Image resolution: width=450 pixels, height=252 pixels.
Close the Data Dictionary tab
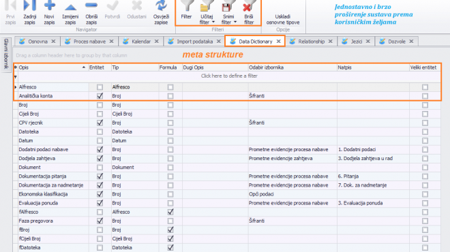[278, 42]
